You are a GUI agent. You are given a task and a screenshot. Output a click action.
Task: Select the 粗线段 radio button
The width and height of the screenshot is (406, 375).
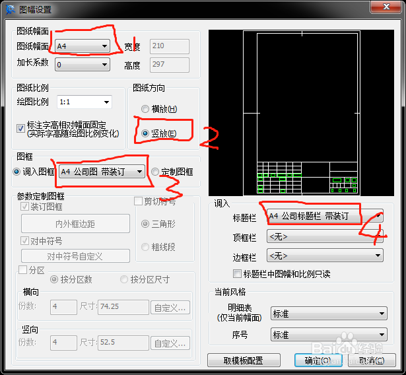145,247
